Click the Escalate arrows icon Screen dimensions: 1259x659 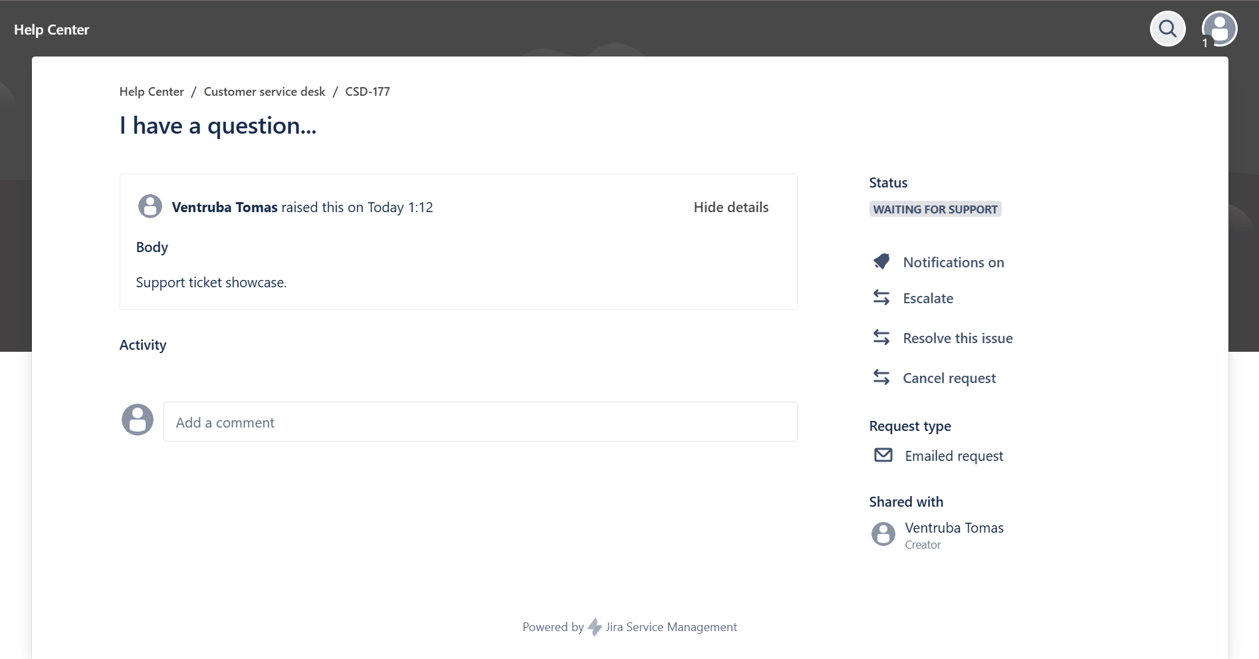(881, 298)
